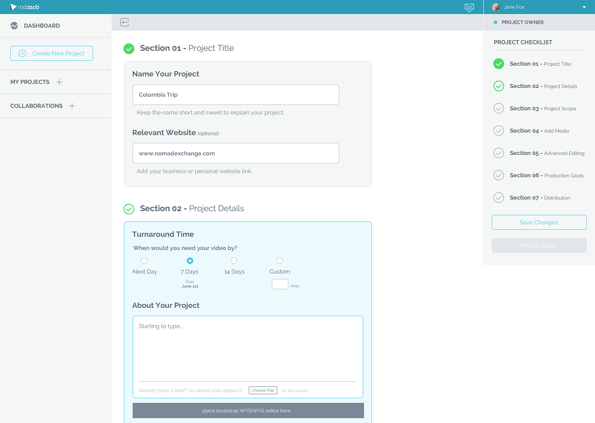
Task: Click the Colombia Trip project name field
Action: tap(236, 95)
